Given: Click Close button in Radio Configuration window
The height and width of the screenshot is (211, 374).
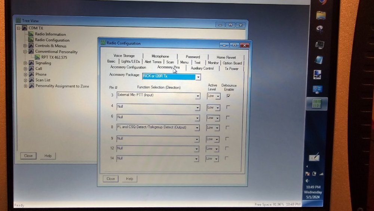Looking at the screenshot, I should [111, 179].
